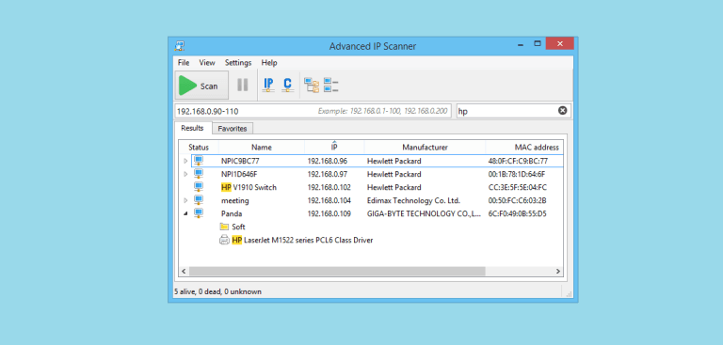Click Hewlett Packard cell in HP V1910 row
723x345 pixels.
click(394, 187)
